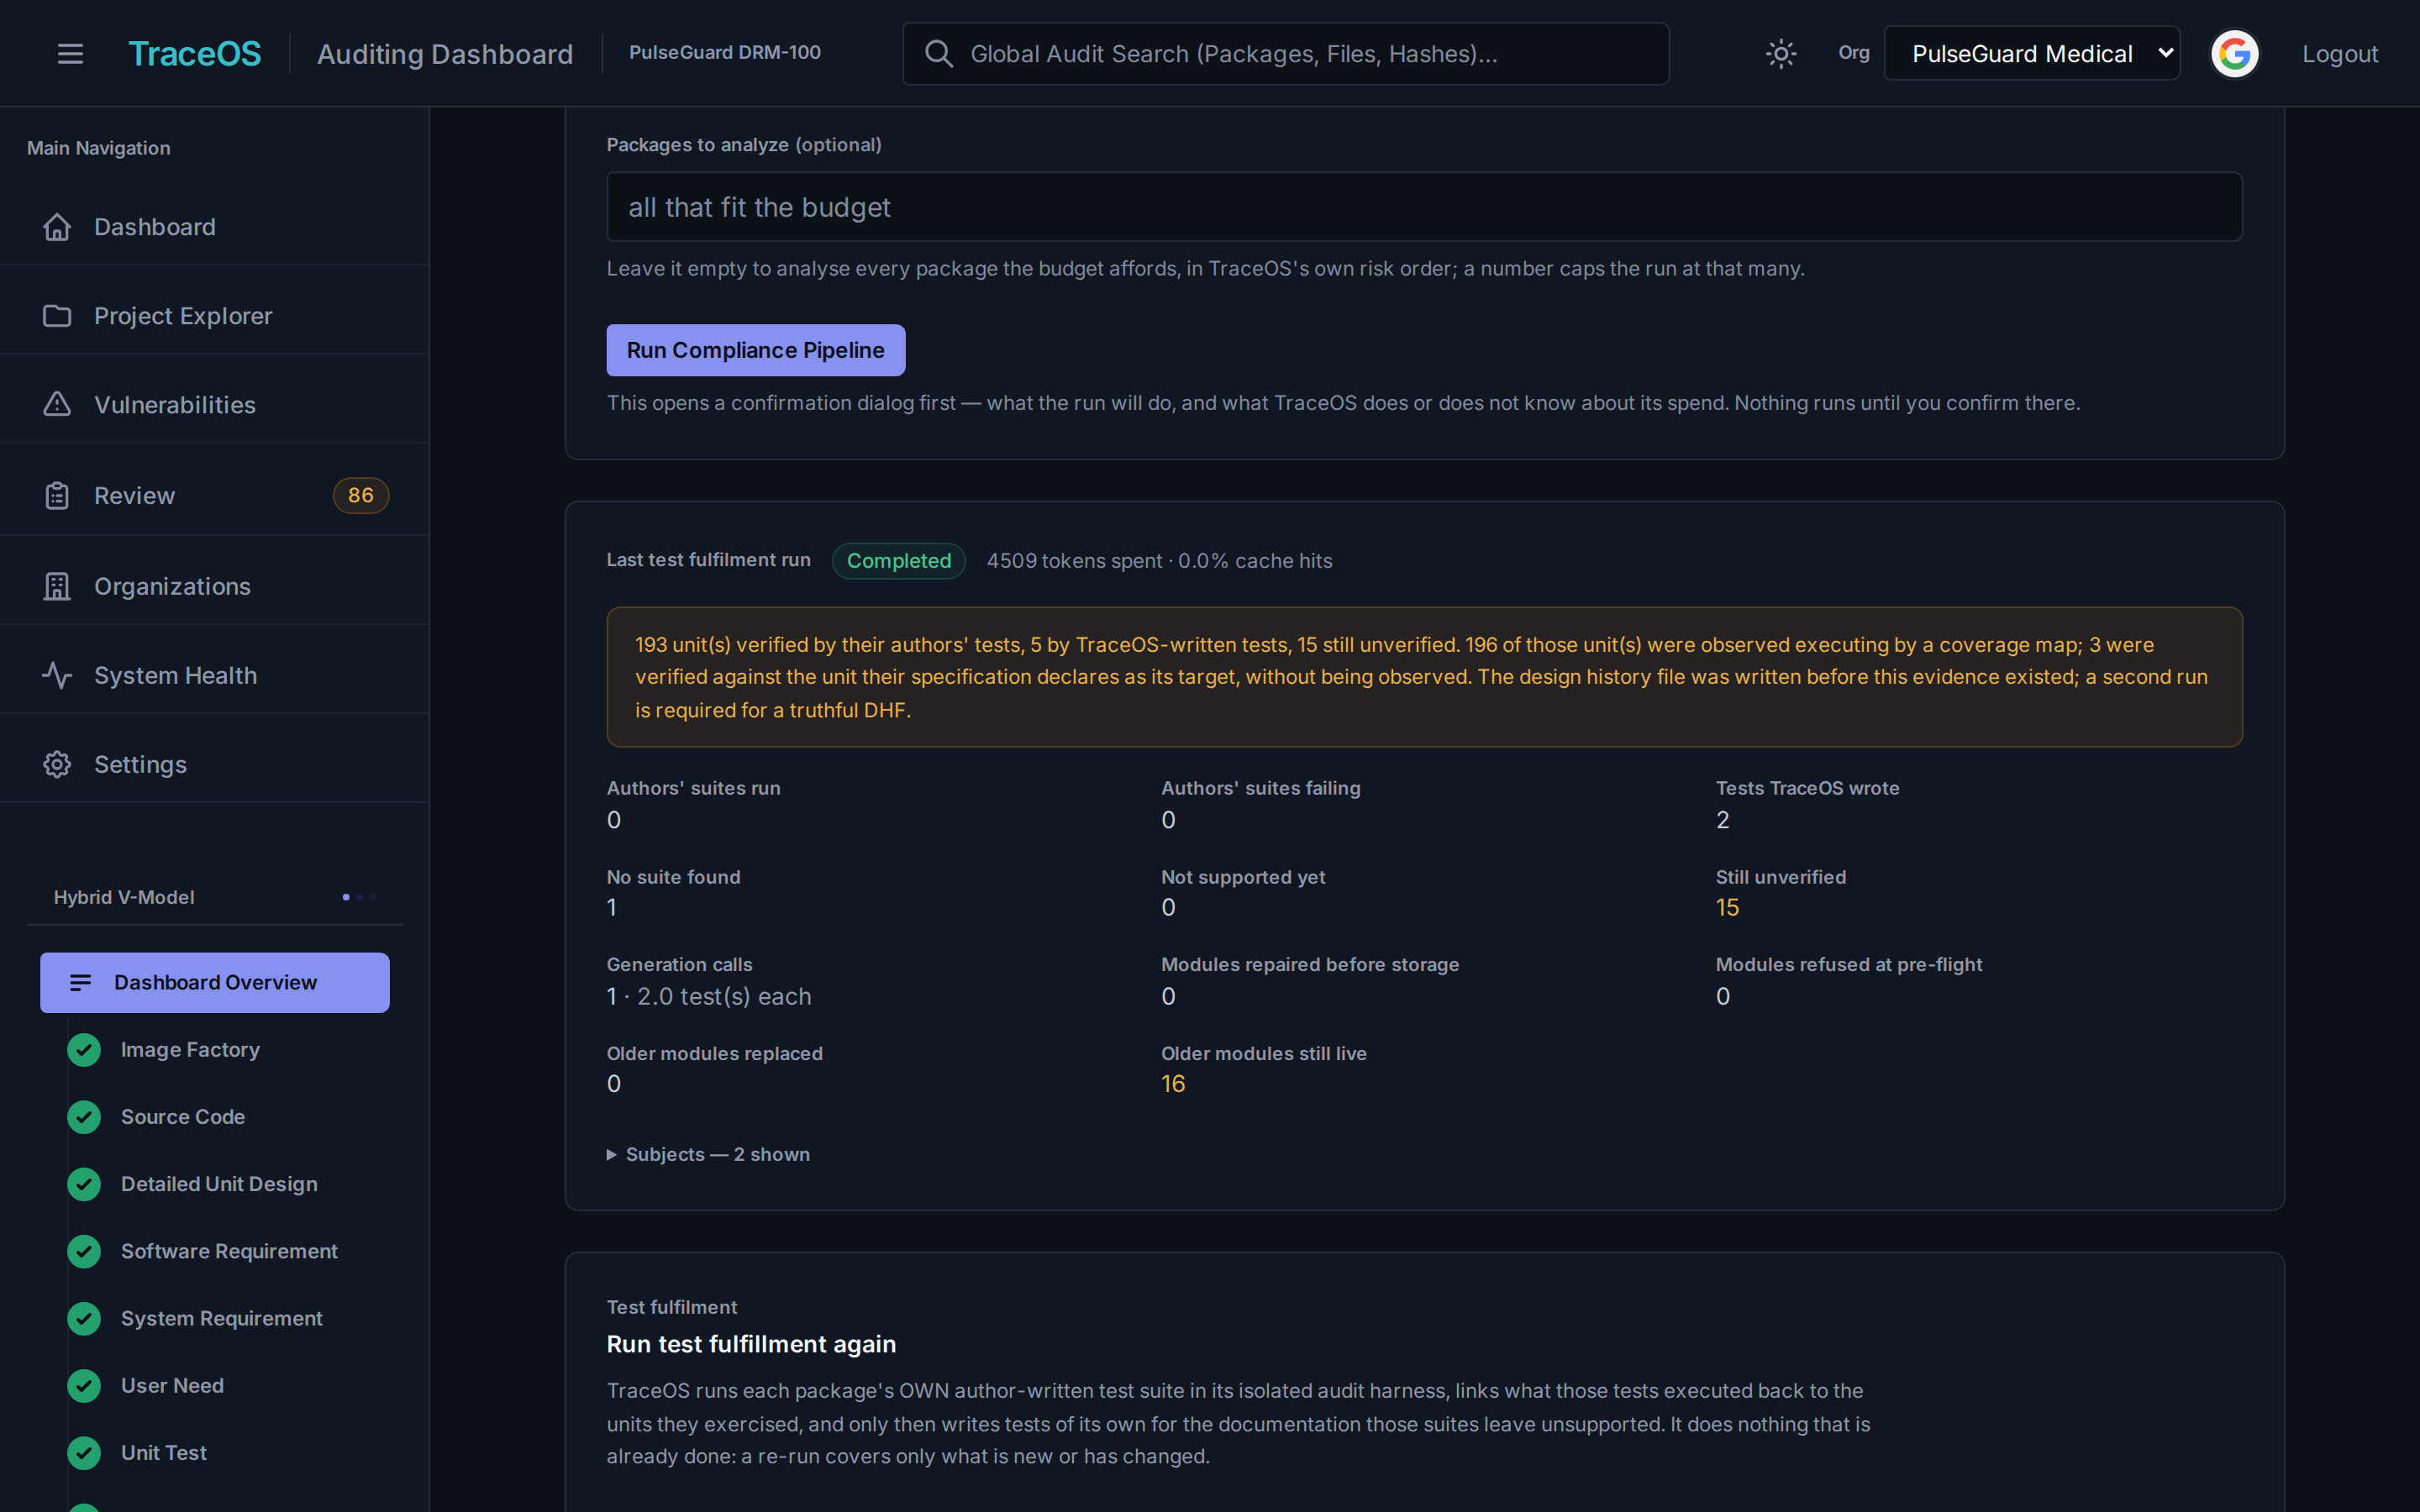Open the PulseGuard Medical org dropdown
The image size is (2420, 1512).
coord(2032,54)
